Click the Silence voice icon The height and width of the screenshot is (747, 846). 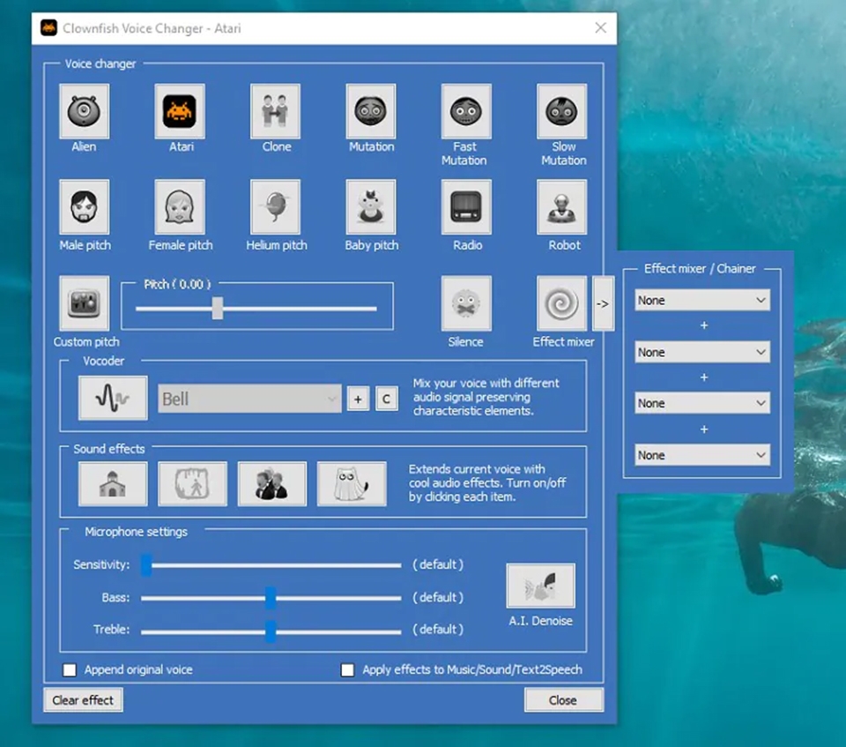point(466,303)
